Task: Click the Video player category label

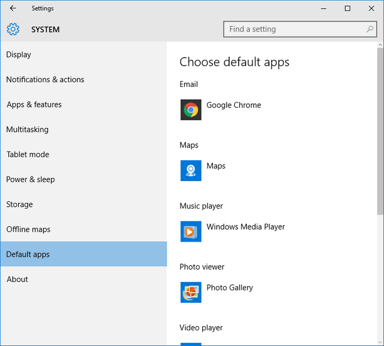Action: (x=201, y=327)
